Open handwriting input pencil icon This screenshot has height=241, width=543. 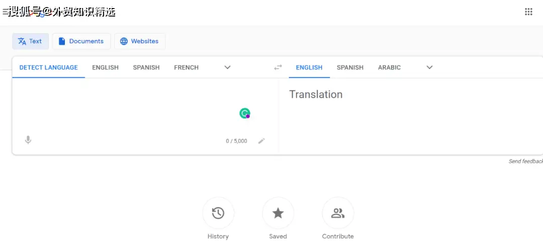(261, 141)
